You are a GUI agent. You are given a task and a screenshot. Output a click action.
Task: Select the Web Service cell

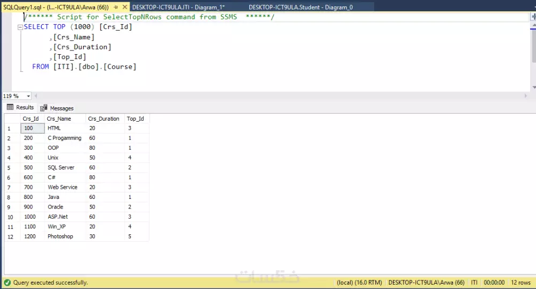[x=65, y=188]
